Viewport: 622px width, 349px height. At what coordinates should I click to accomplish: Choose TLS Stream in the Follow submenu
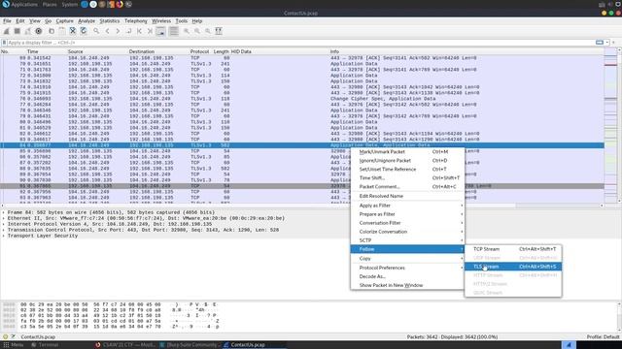(512, 267)
